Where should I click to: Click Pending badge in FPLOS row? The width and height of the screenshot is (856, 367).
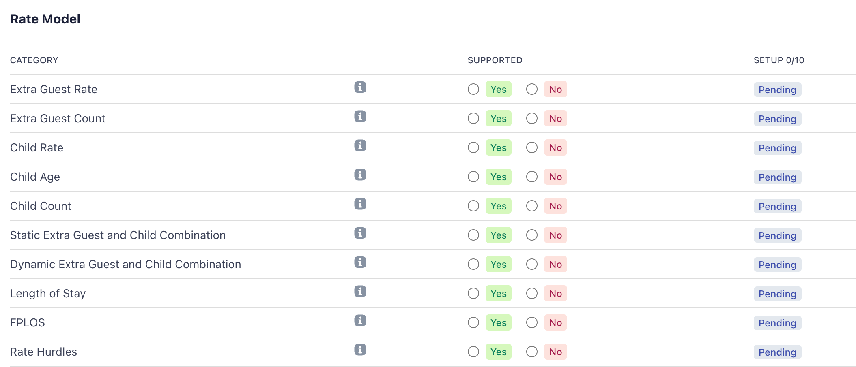click(x=777, y=323)
